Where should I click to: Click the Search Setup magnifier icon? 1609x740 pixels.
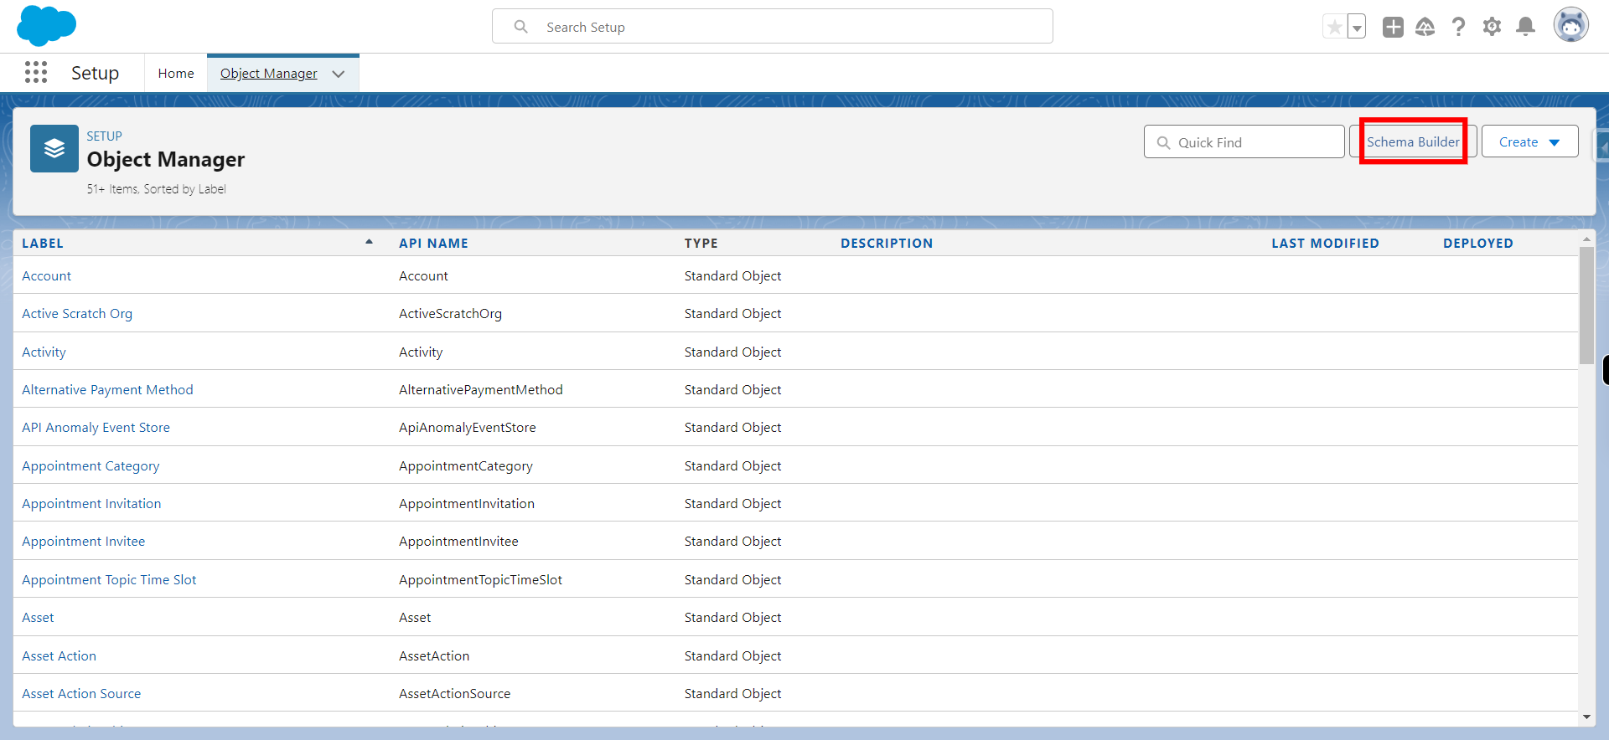click(x=520, y=27)
